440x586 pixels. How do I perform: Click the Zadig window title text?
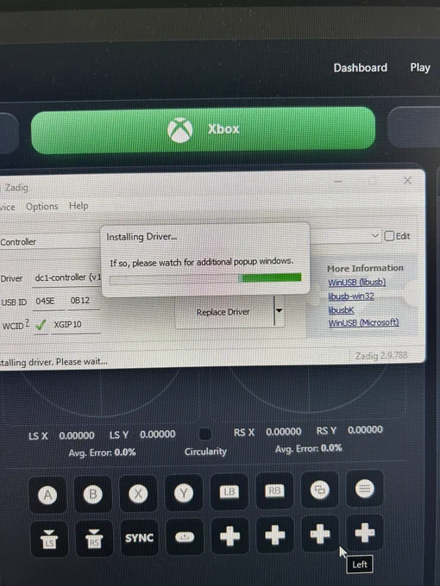coord(16,188)
